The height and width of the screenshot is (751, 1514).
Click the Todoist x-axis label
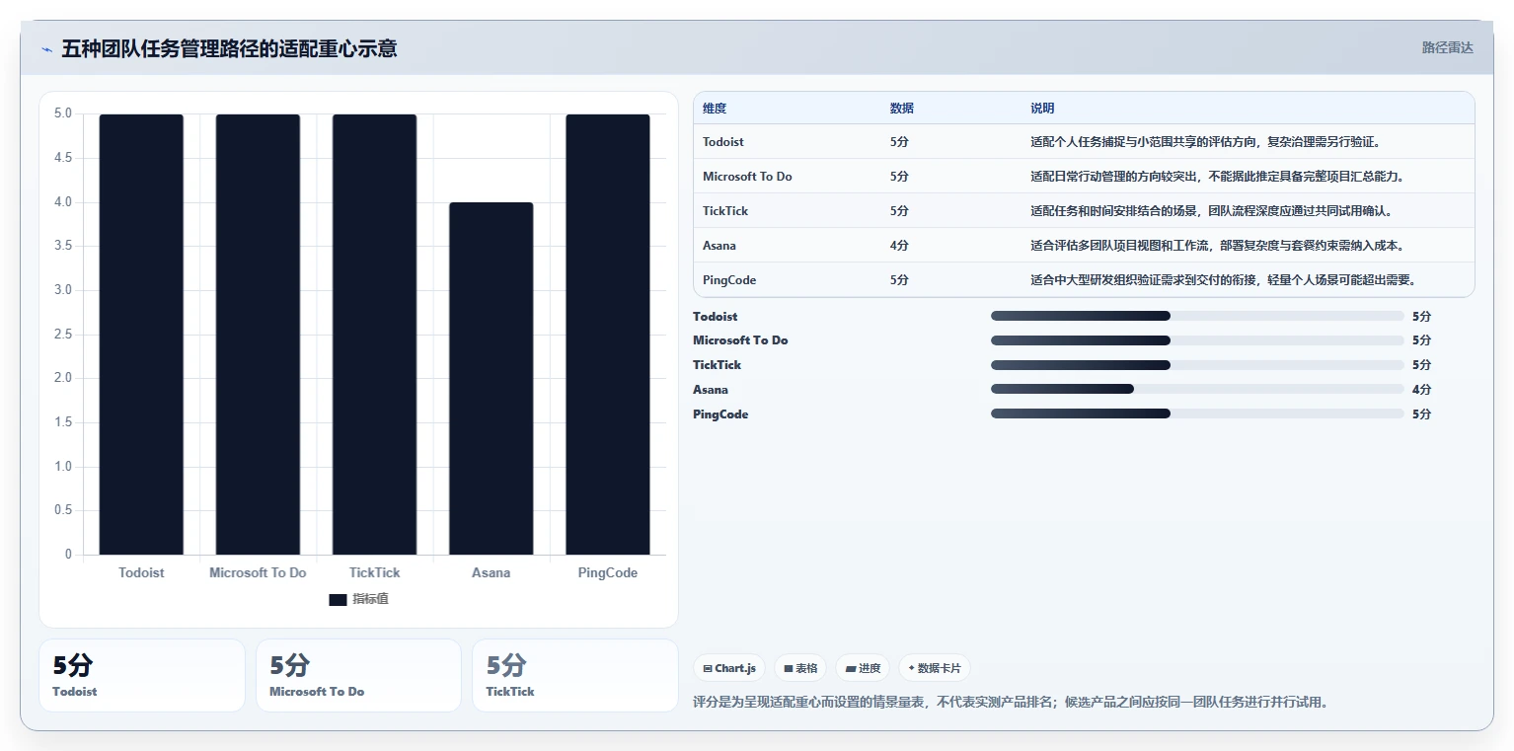tap(141, 572)
